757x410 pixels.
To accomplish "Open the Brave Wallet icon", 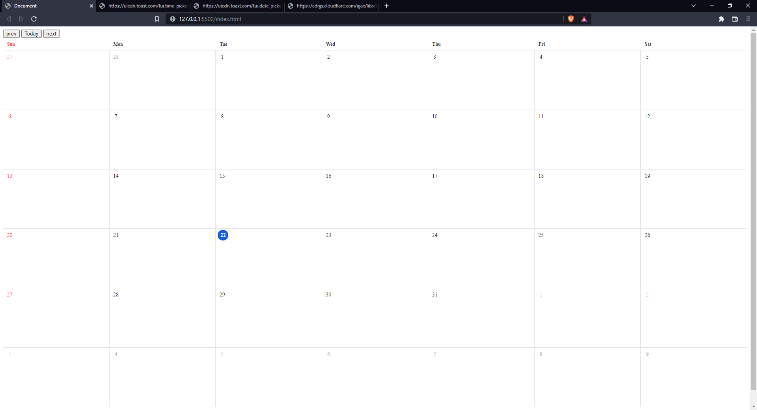I will pos(735,19).
